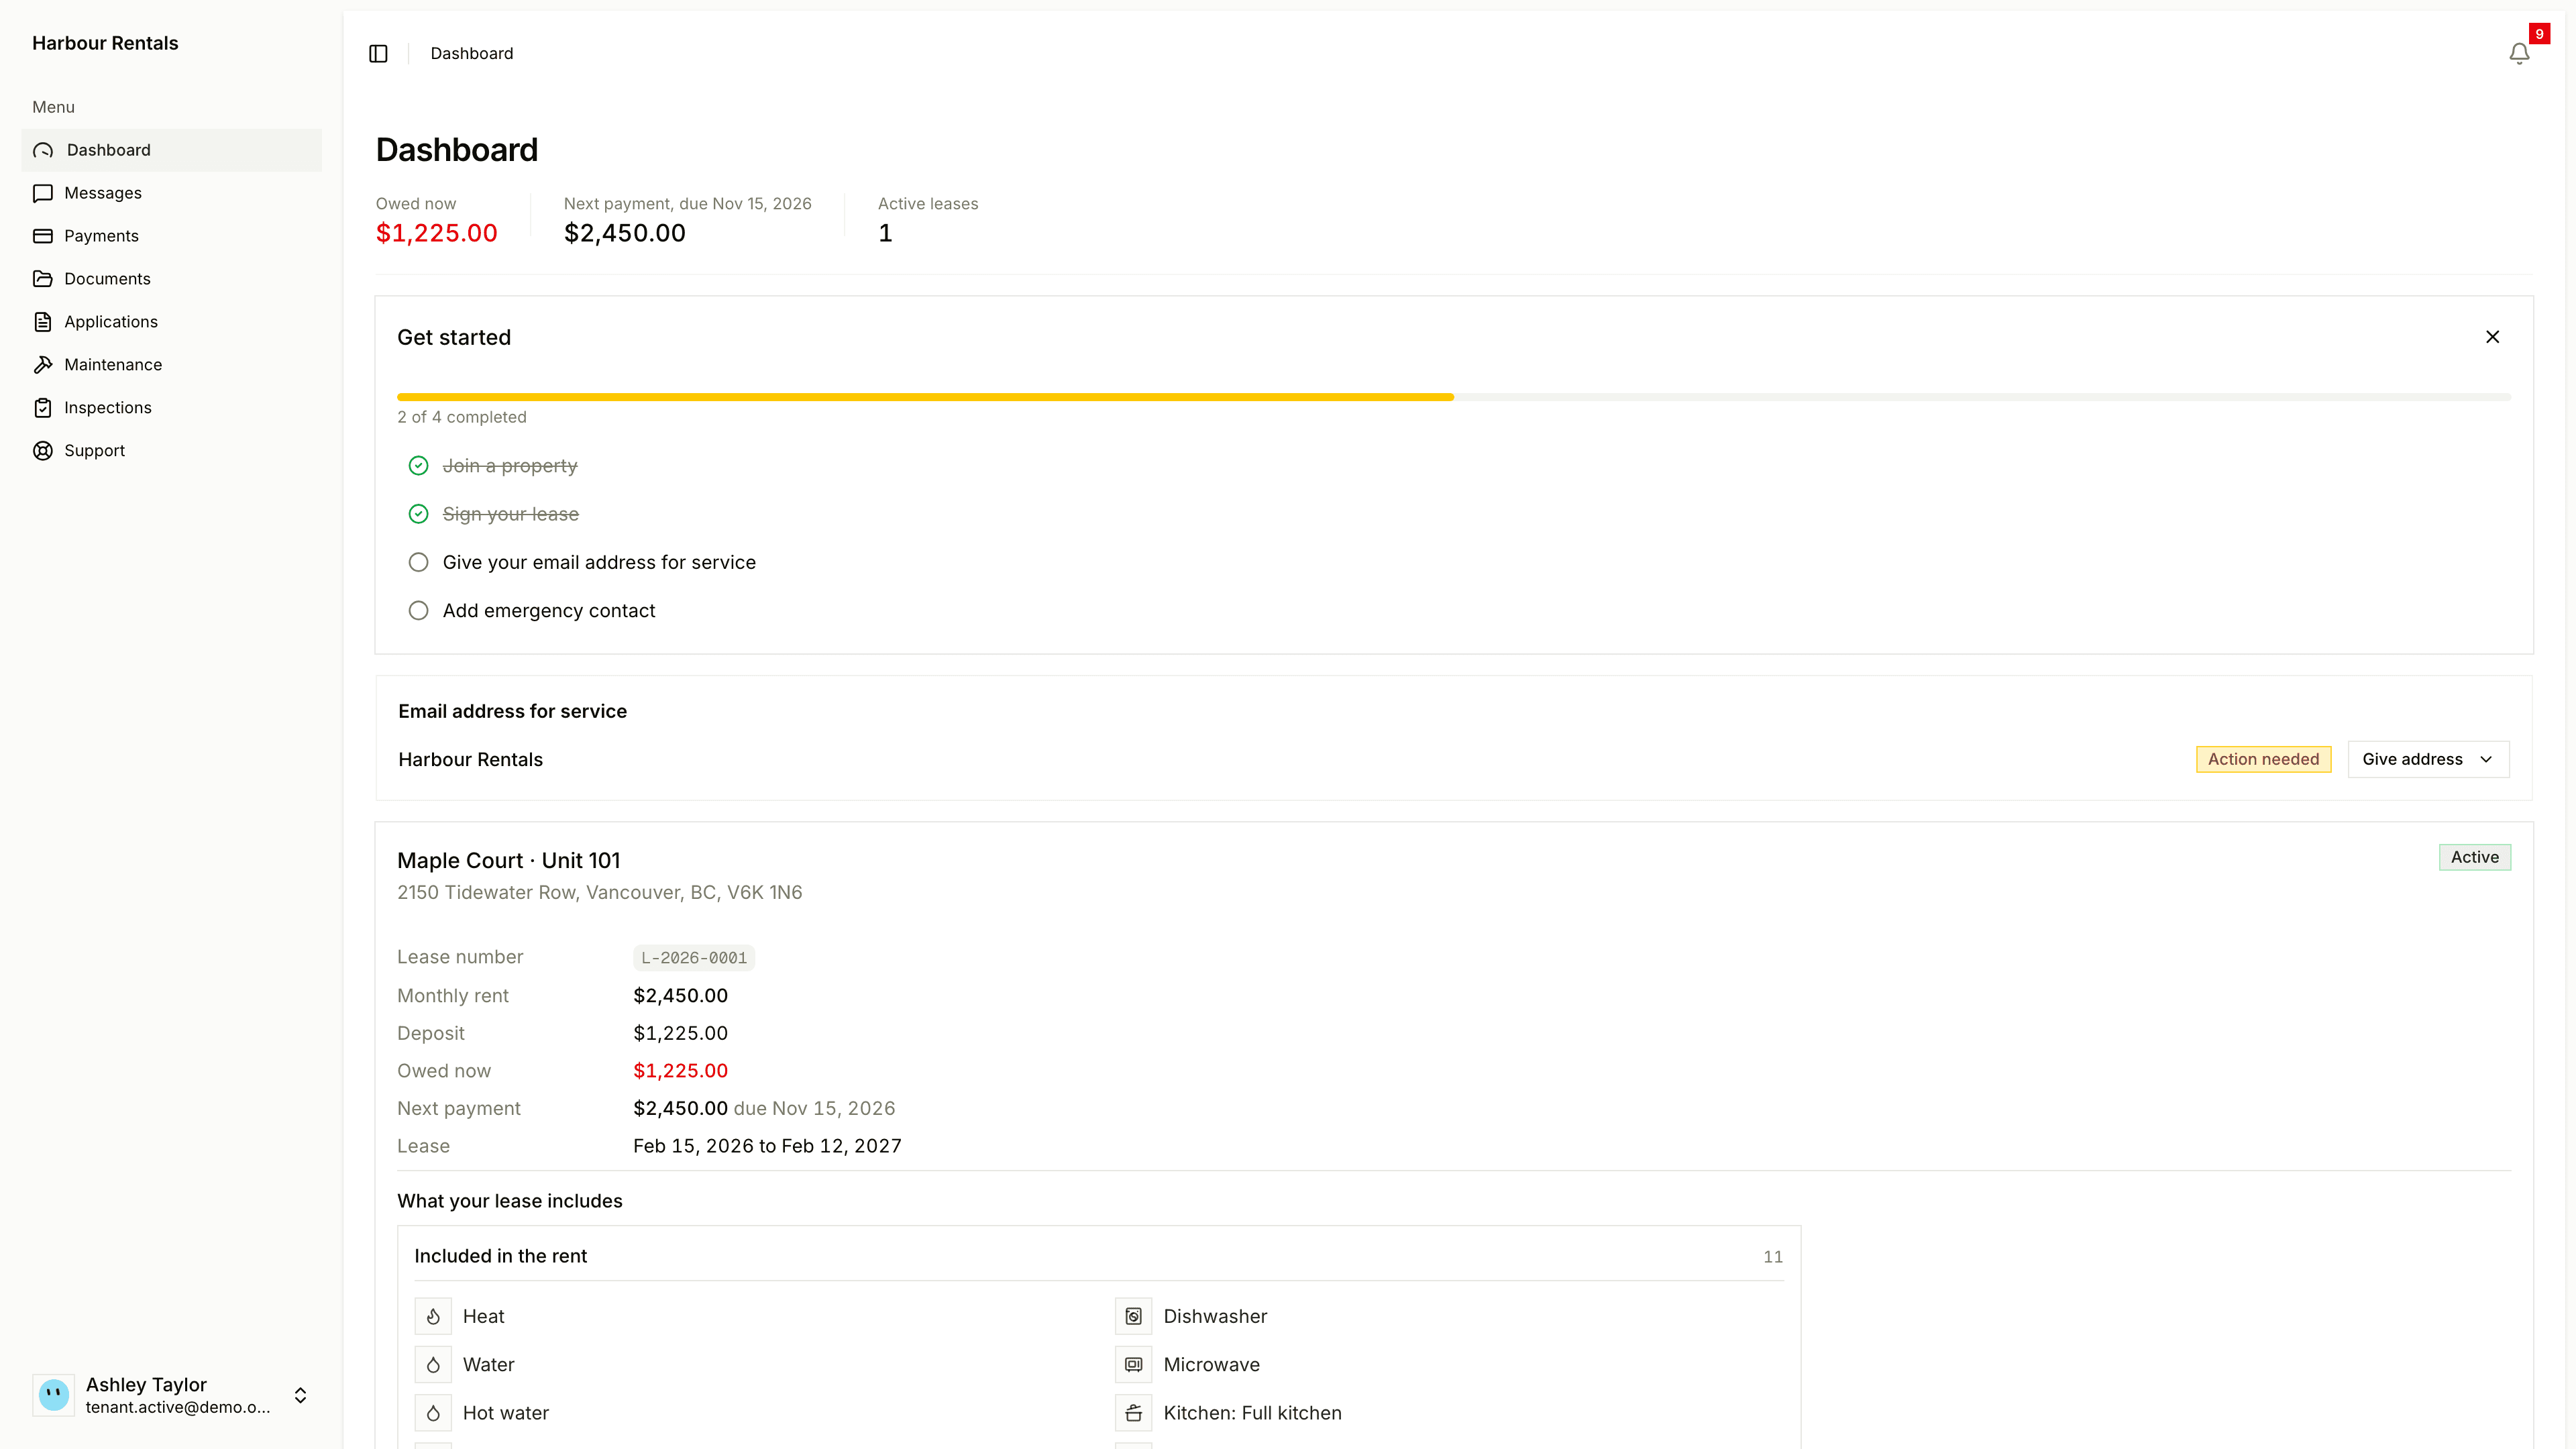Click the completed Join a property checkmark
Image resolution: width=2576 pixels, height=1449 pixels.
pos(419,466)
